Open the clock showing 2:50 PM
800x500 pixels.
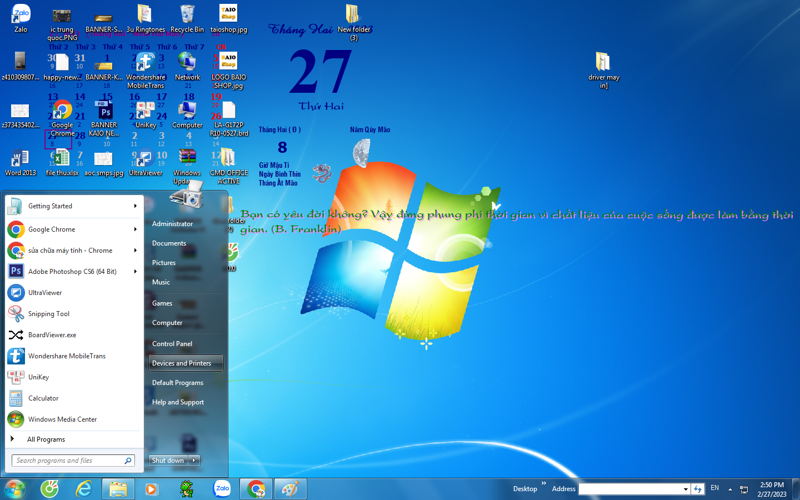tap(772, 489)
